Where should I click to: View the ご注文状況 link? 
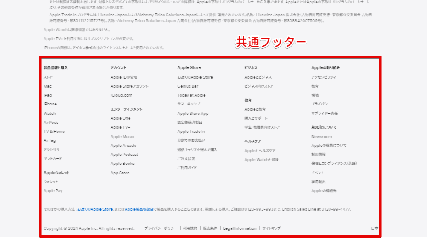point(186,158)
